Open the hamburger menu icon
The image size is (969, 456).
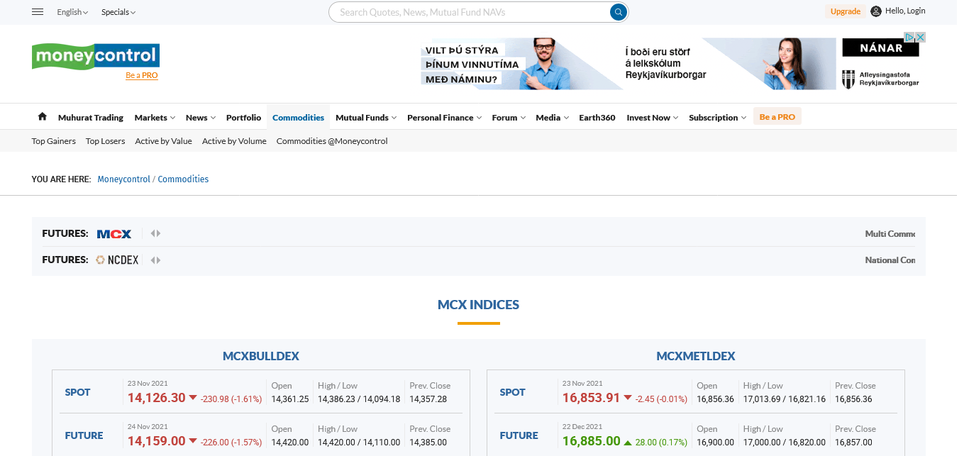(x=38, y=12)
